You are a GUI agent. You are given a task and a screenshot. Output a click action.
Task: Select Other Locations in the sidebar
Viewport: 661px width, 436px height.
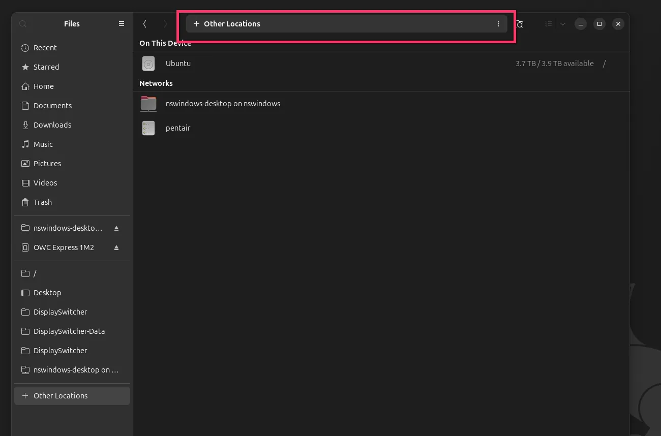pos(72,396)
